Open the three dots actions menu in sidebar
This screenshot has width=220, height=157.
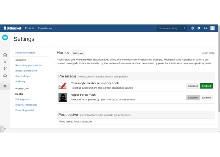click(5, 45)
